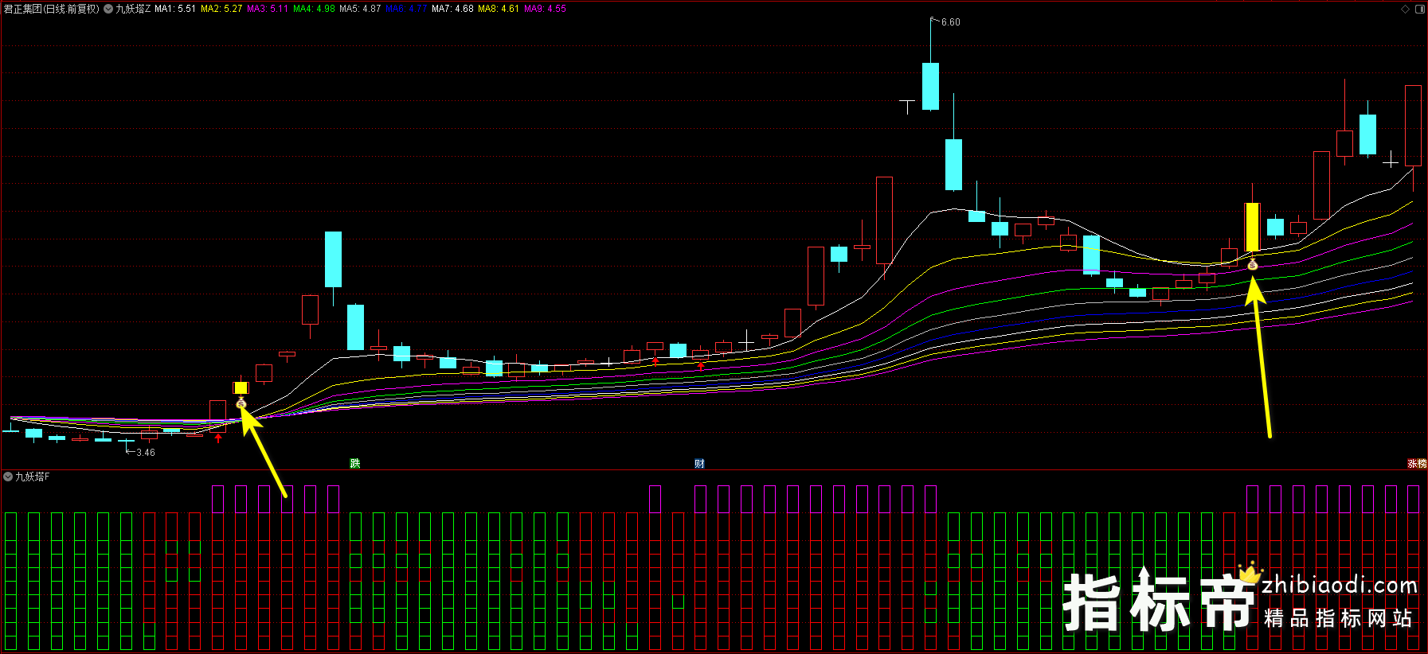This screenshot has height=654, width=1428.
Task: Click the blue 财 event marker
Action: pos(699,463)
